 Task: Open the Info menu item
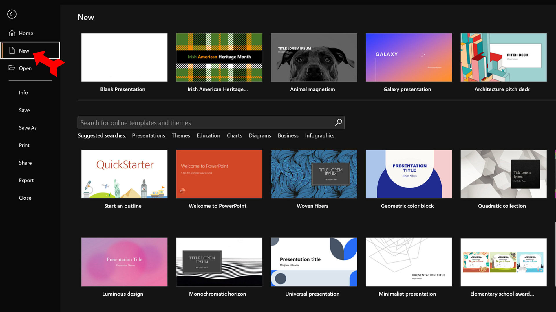pos(23,93)
